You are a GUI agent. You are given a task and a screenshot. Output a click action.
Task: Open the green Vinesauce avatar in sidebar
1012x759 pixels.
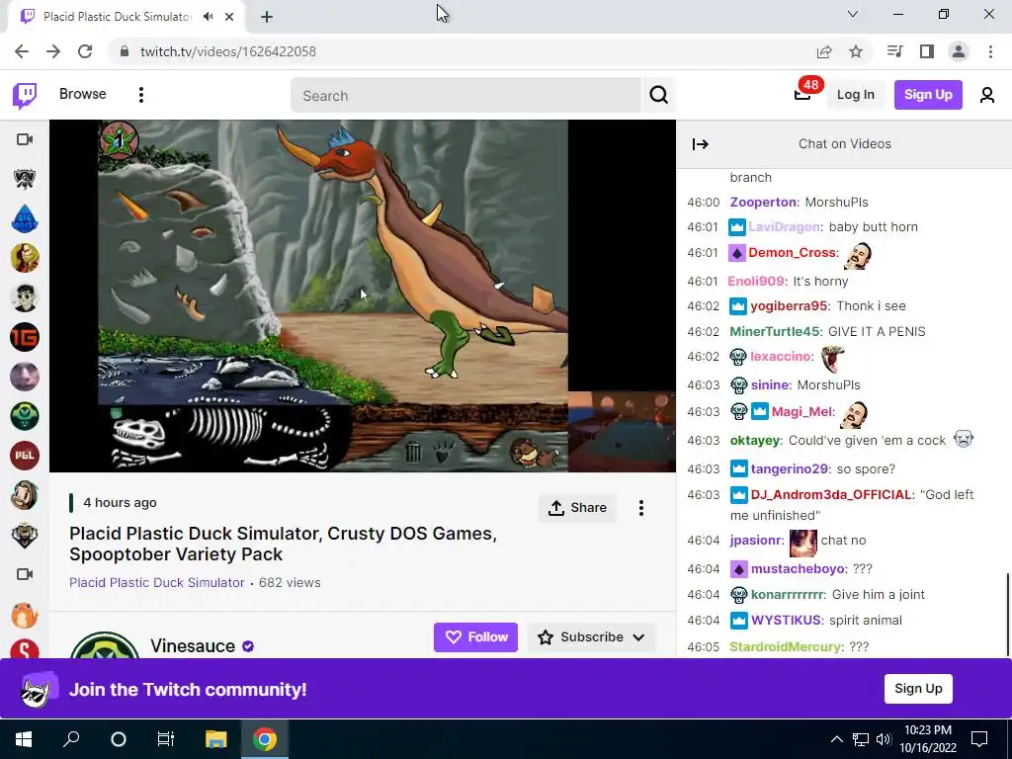[x=25, y=416]
